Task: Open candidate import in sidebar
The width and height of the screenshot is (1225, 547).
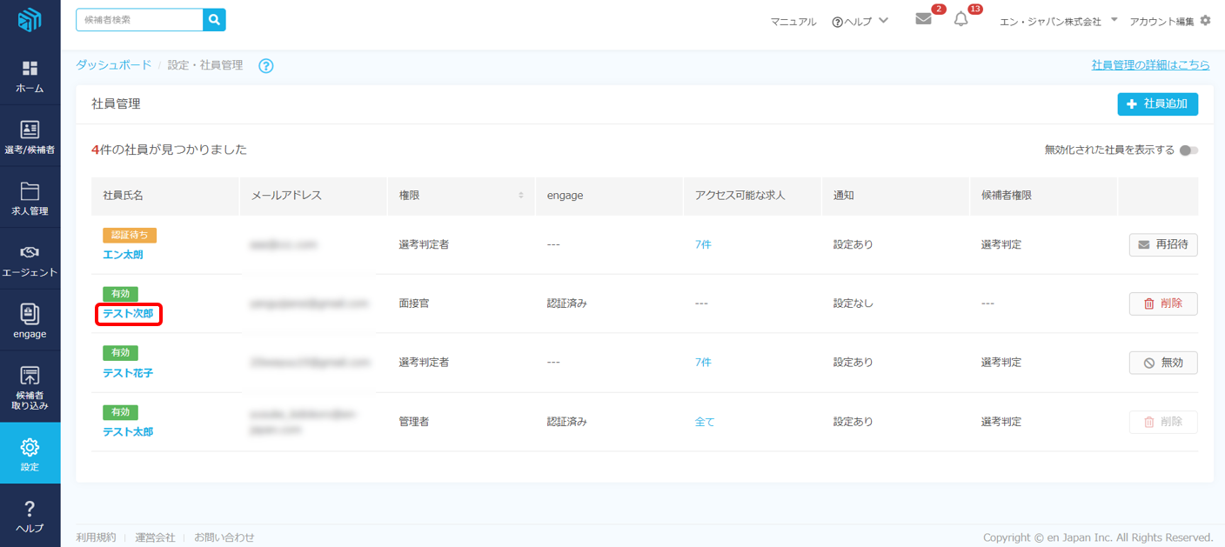Action: coord(30,388)
